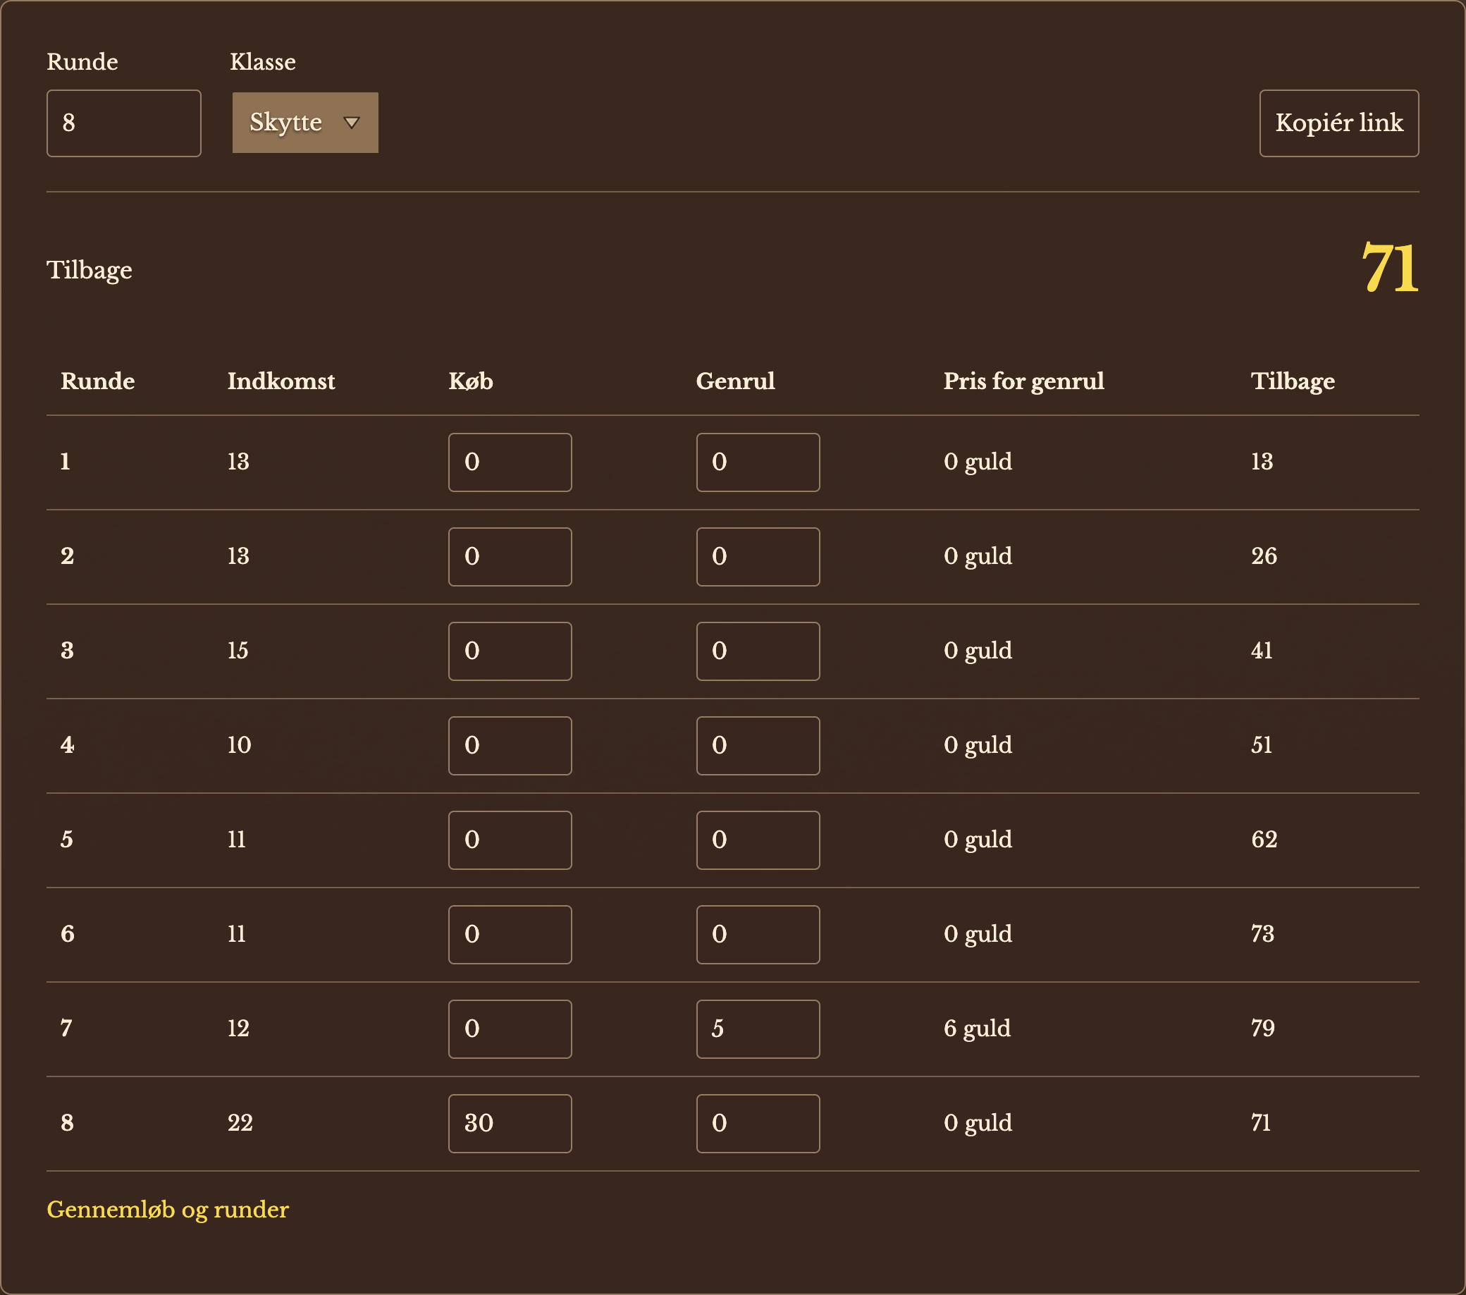
Task: Click the Indkomst value 15 in round 3
Action: click(x=238, y=651)
